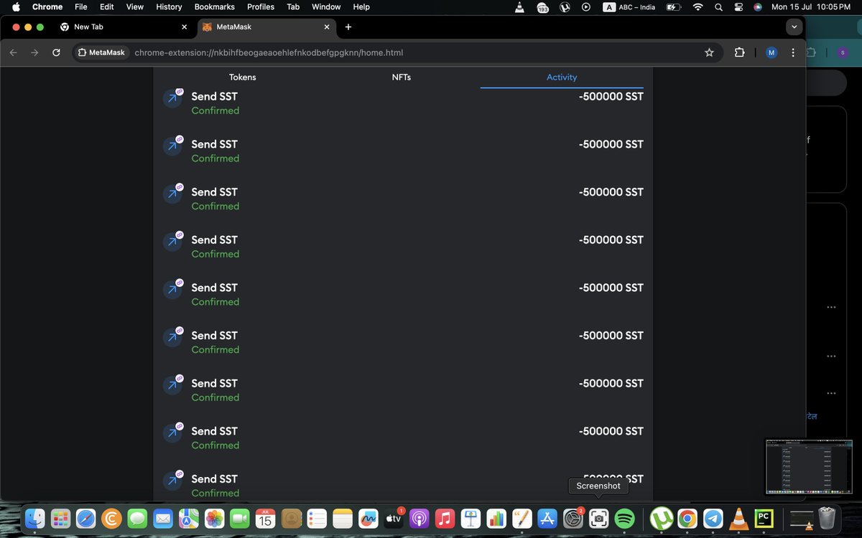Click the VLC cone in menu bar
862x538 pixels.
519,6
